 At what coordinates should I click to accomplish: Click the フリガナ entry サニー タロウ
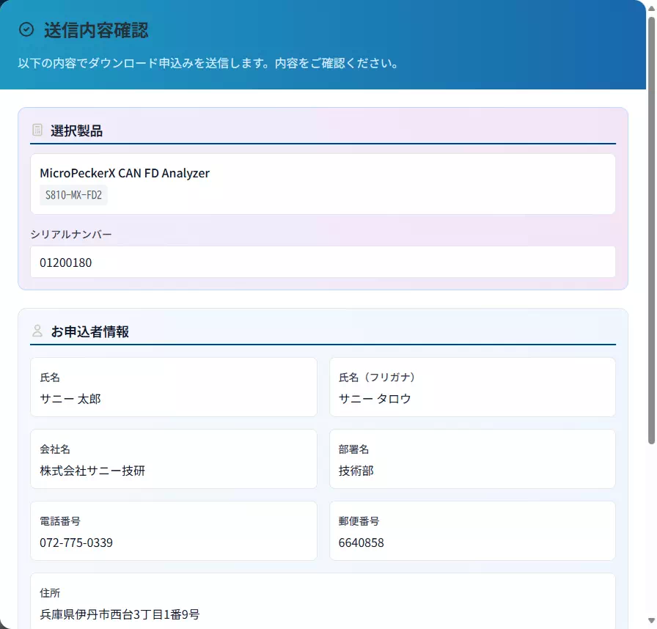pyautogui.click(x=472, y=387)
